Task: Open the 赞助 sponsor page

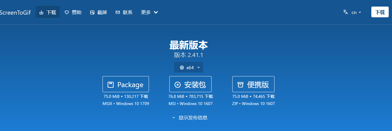Action: click(73, 12)
